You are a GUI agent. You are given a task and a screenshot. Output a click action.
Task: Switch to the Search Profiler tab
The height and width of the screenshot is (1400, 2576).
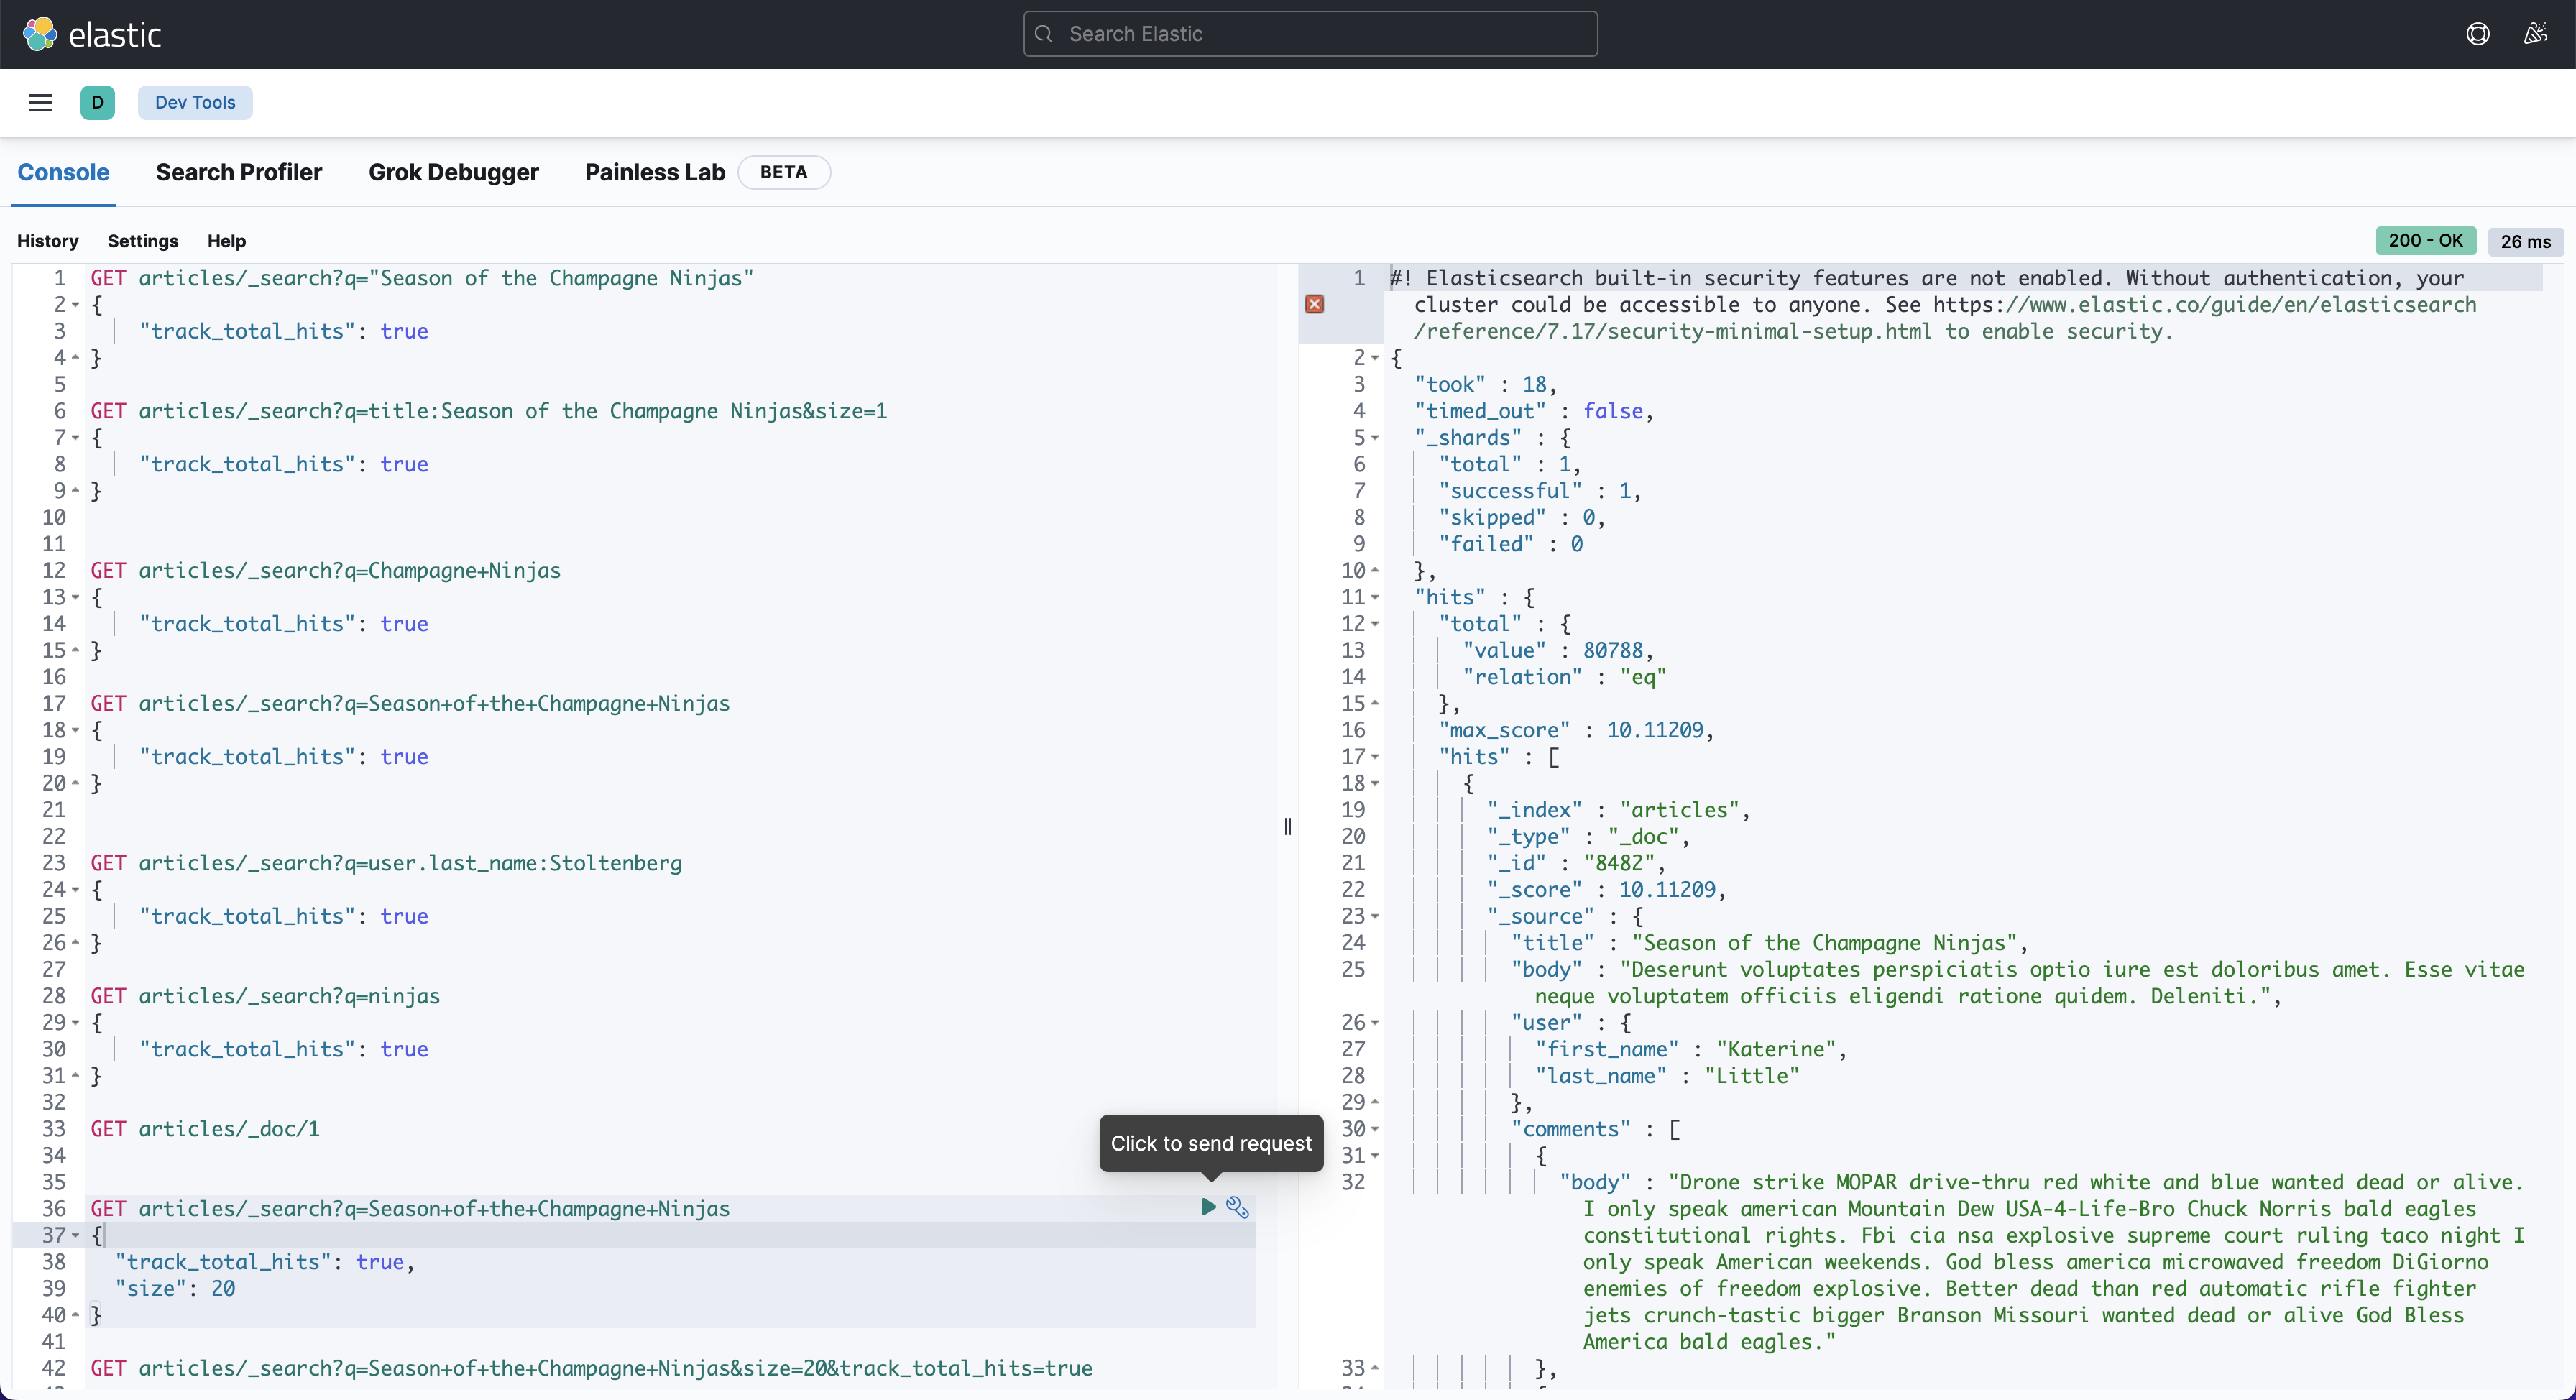pos(239,172)
